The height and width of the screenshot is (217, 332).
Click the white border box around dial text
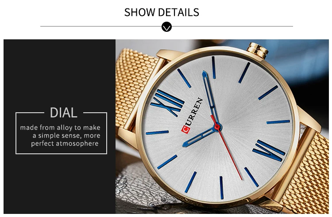tap(61, 133)
